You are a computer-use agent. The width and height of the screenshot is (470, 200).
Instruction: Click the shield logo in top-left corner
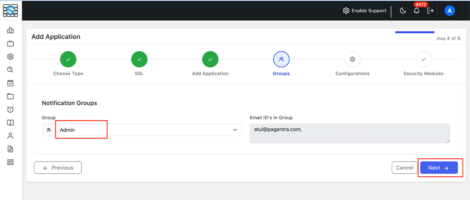coord(10,11)
